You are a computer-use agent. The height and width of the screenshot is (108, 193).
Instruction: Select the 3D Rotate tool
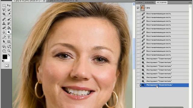point(4,46)
